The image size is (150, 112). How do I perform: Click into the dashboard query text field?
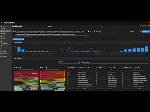pyautogui.click(x=51, y=33)
